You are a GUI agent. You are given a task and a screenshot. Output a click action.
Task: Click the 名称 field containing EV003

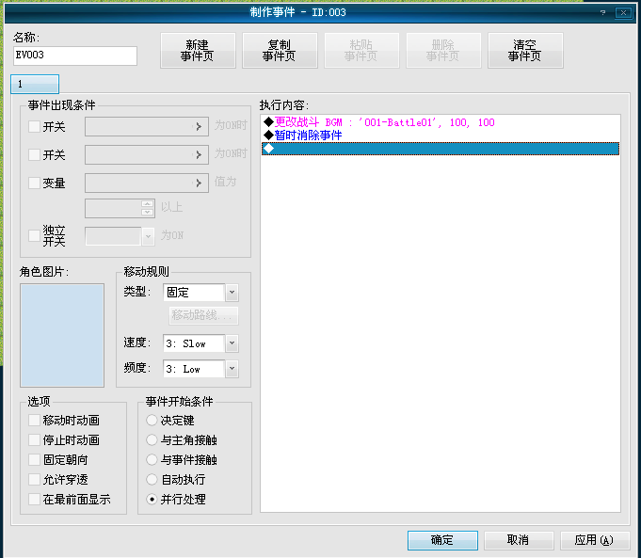coord(75,56)
